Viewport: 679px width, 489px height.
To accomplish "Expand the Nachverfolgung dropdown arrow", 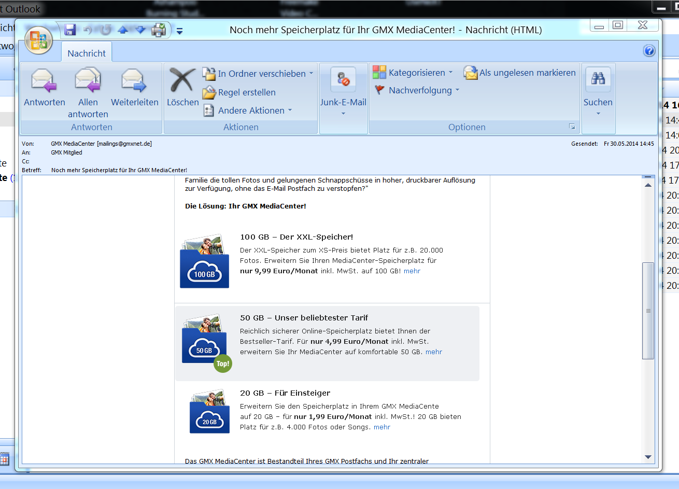I will point(457,90).
